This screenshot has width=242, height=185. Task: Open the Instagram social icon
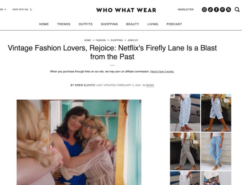204,9
